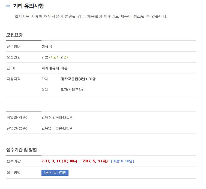The width and height of the screenshot is (206, 189).
Task: Select the 대학교졸업(4년) 이상 education requirement
Action: pyautogui.click(x=78, y=79)
